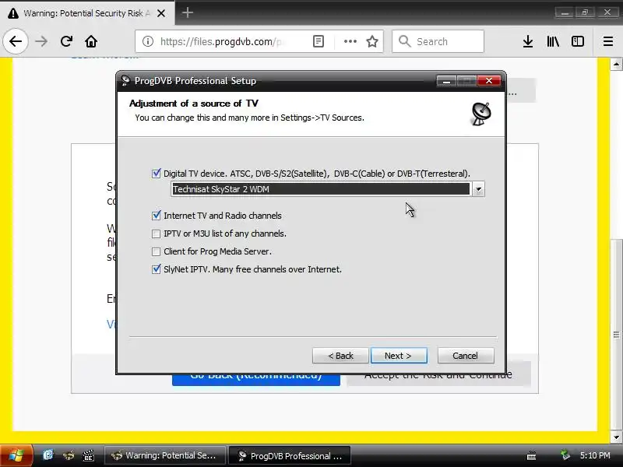Click the page scrollbar up arrow
This screenshot has width=623, height=467.
(616, 64)
